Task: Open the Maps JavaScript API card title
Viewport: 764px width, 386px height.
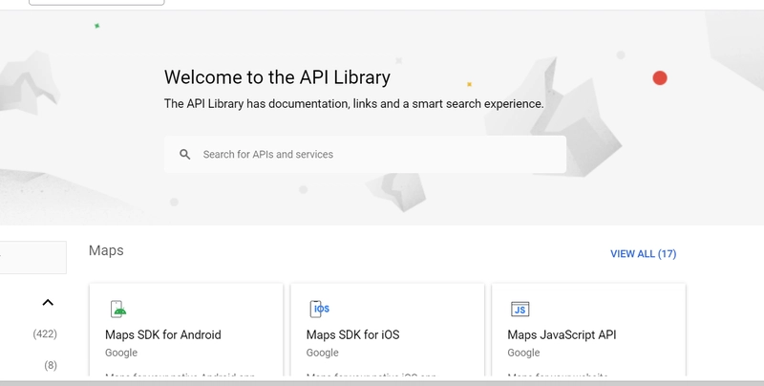Action: [562, 334]
